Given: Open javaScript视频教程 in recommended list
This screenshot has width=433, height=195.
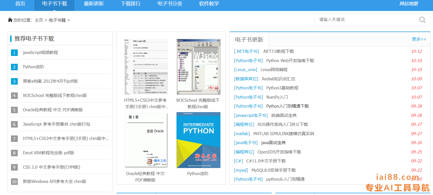Looking at the screenshot, I should (40, 53).
